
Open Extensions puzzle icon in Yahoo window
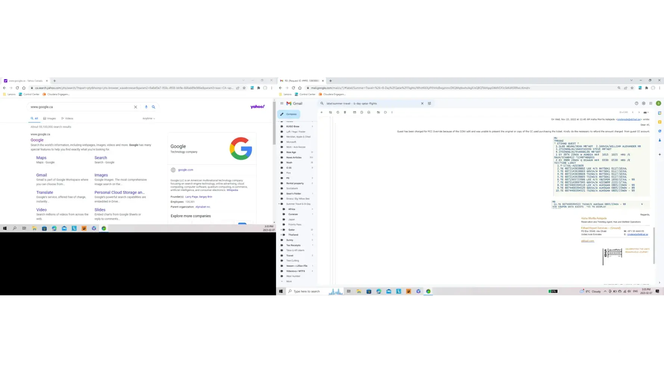point(258,88)
